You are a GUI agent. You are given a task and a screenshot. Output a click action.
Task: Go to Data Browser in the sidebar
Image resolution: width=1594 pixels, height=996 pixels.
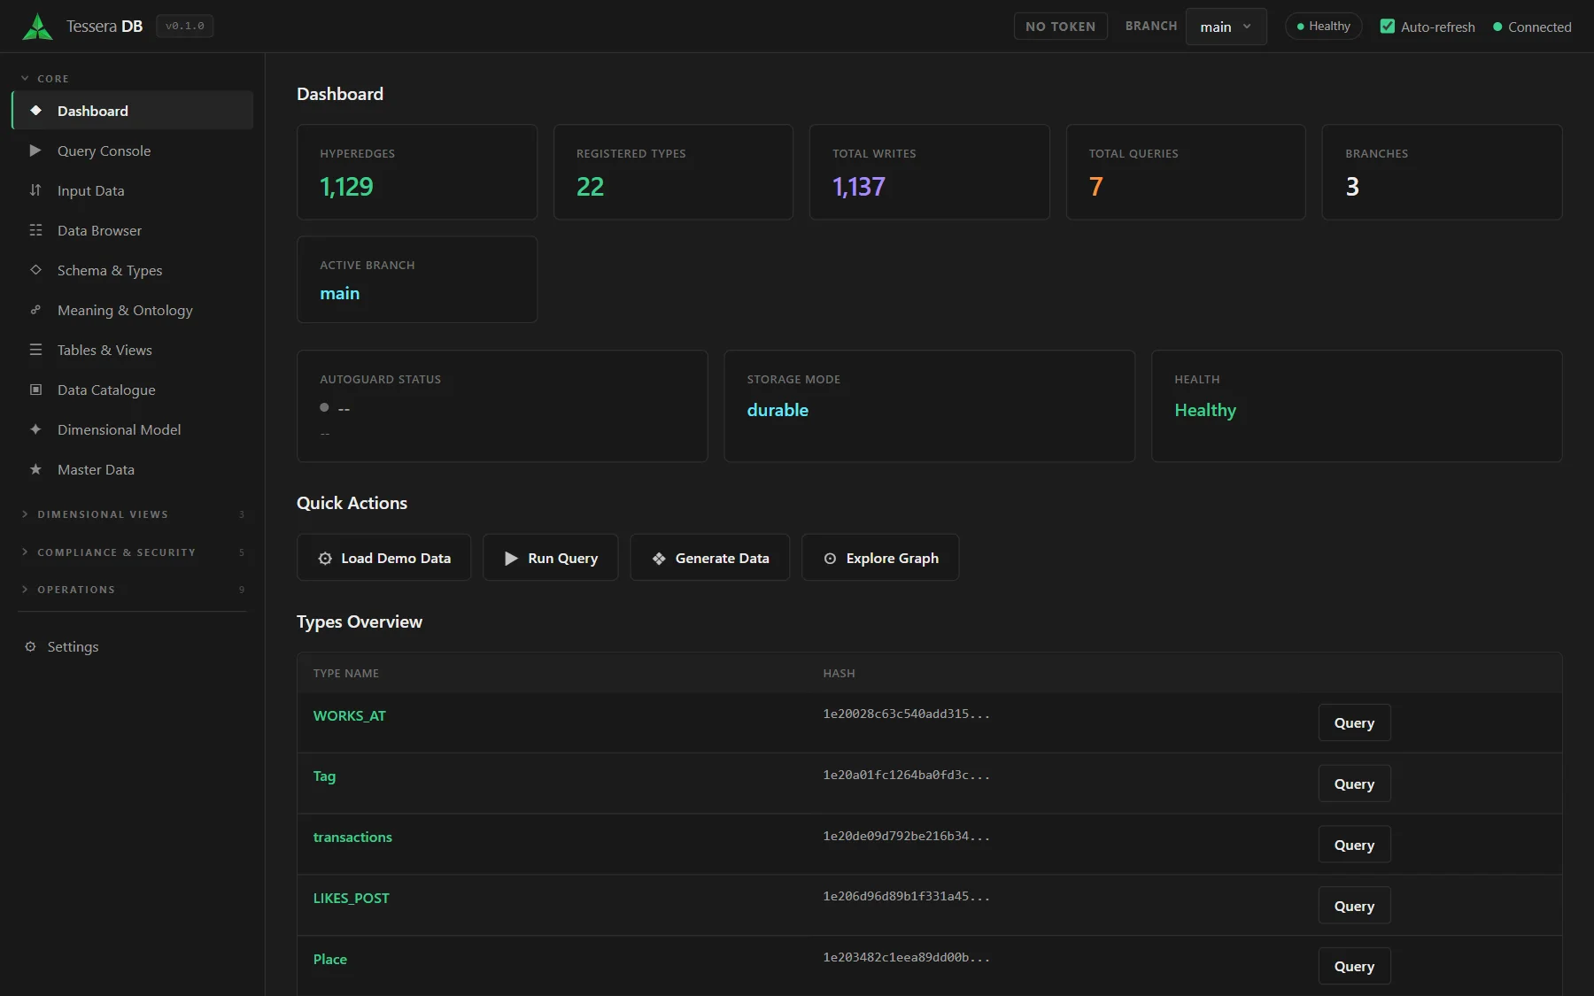(x=133, y=230)
